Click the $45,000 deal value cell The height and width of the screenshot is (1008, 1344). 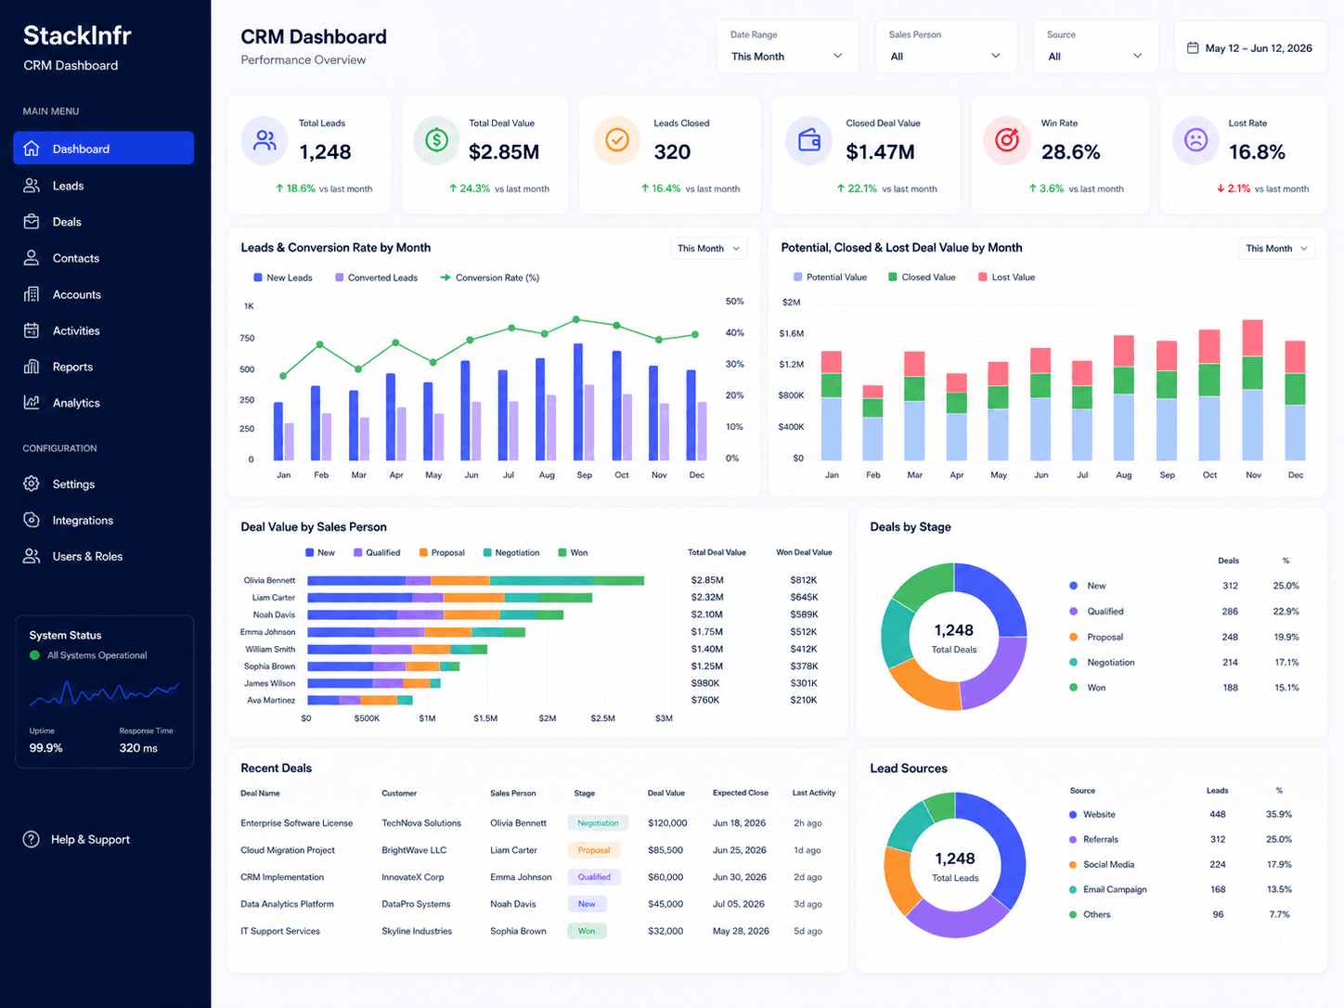666,904
